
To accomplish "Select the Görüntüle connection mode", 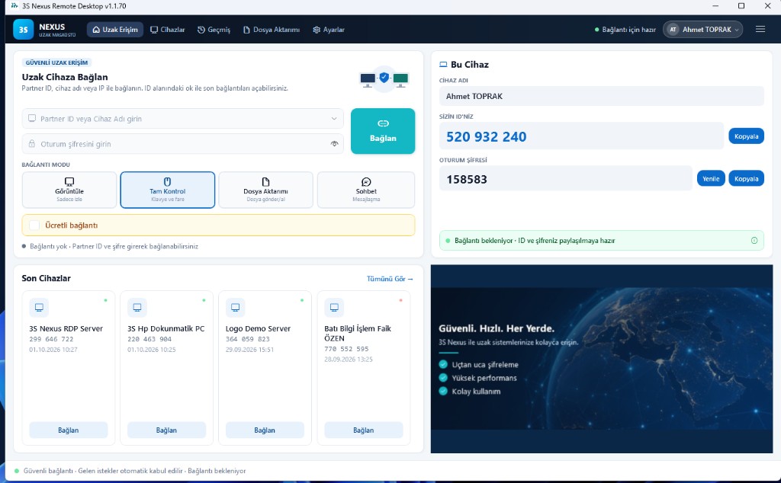I will (x=69, y=190).
